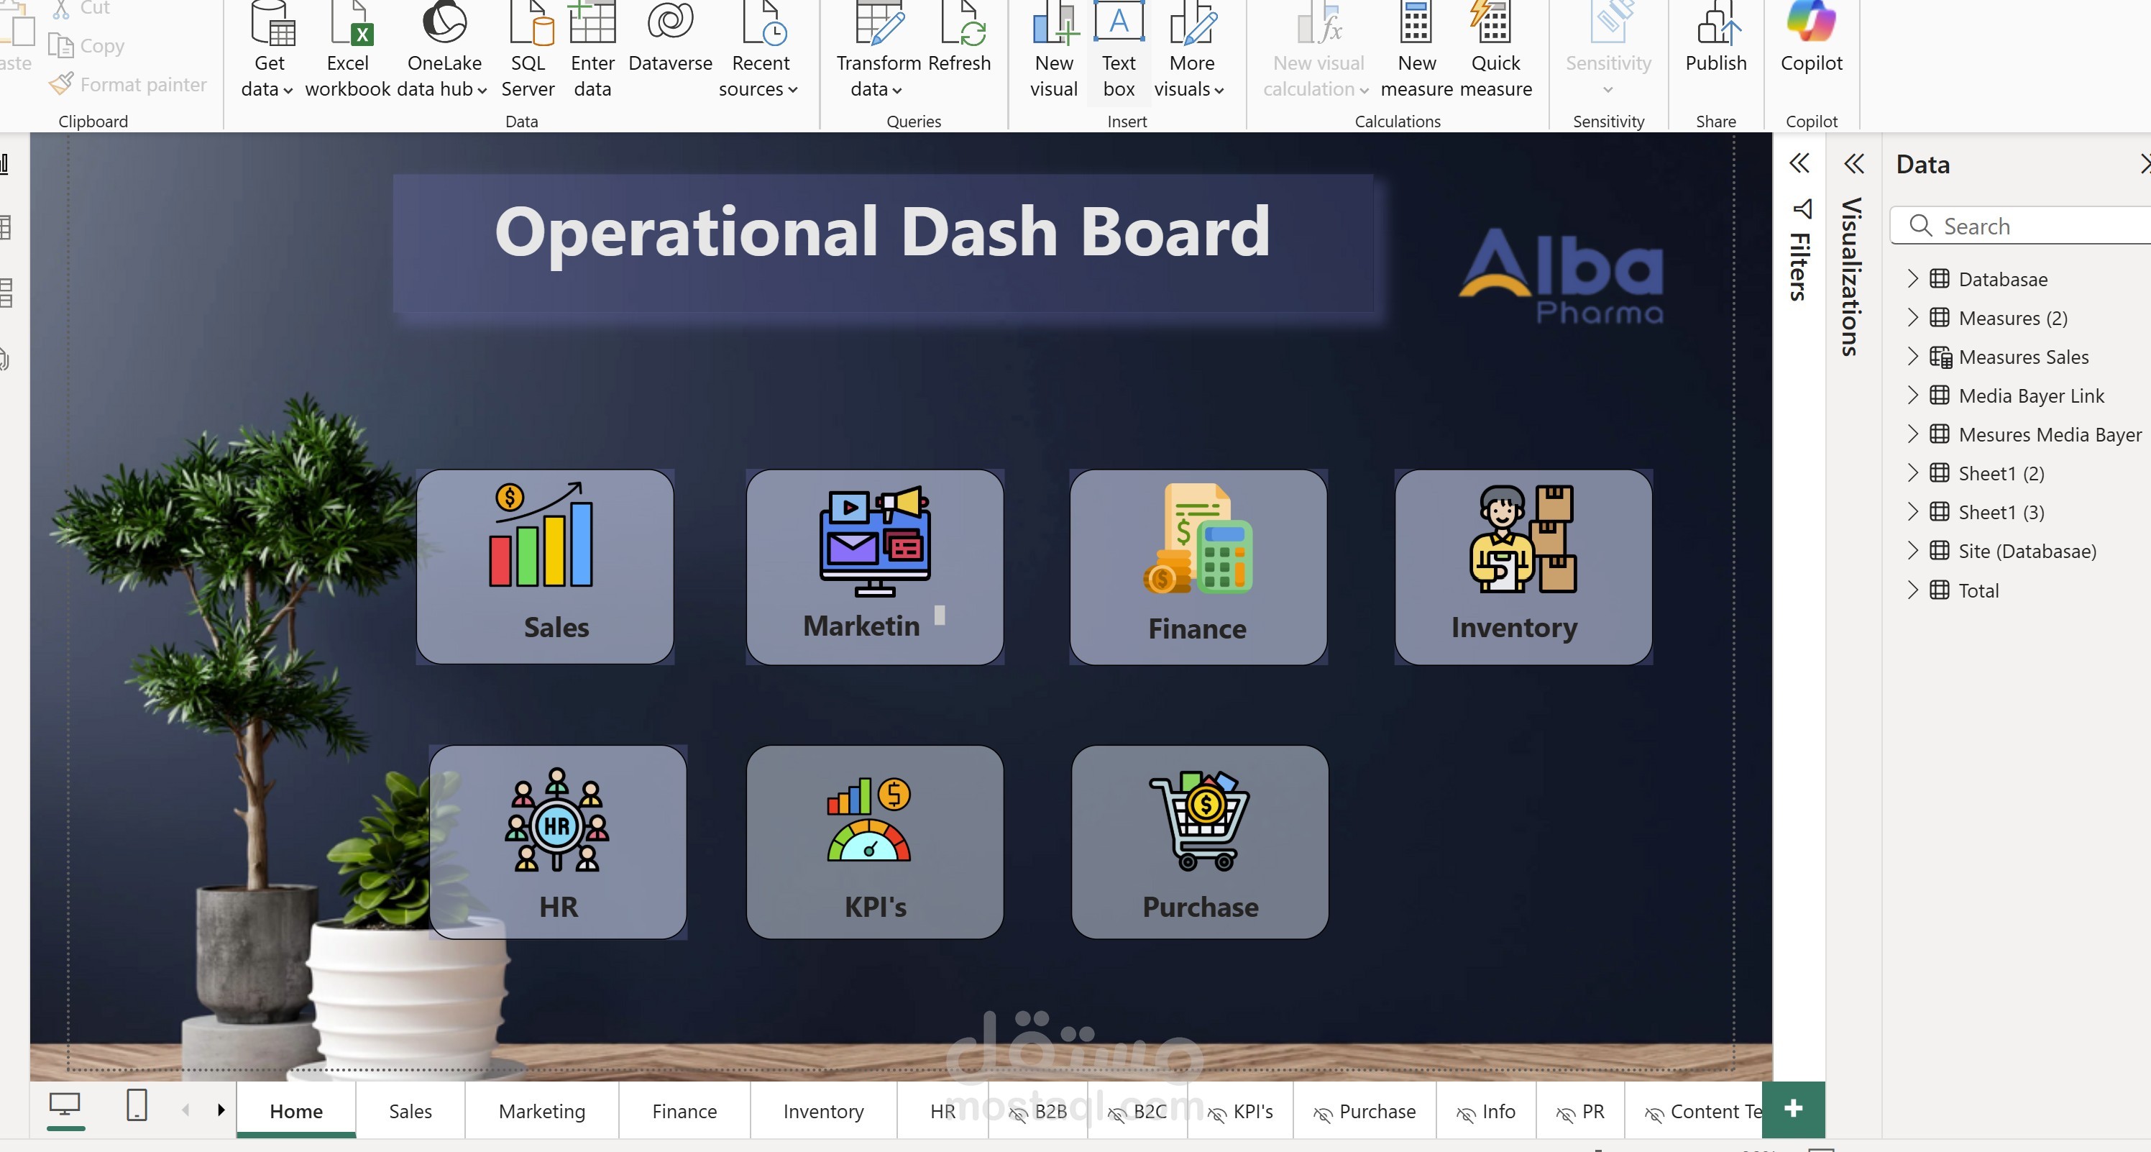Insert a New visual
This screenshot has width=2151, height=1152.
(x=1054, y=52)
